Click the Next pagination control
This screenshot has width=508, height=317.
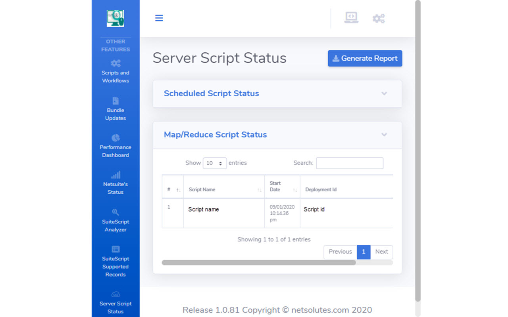(x=381, y=252)
